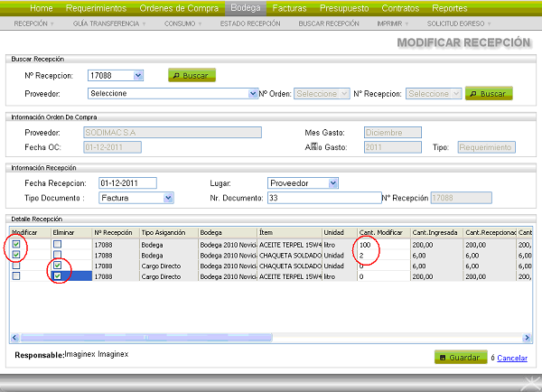
Task: Click the horizontal scrollbar right arrow
Action: point(527,338)
